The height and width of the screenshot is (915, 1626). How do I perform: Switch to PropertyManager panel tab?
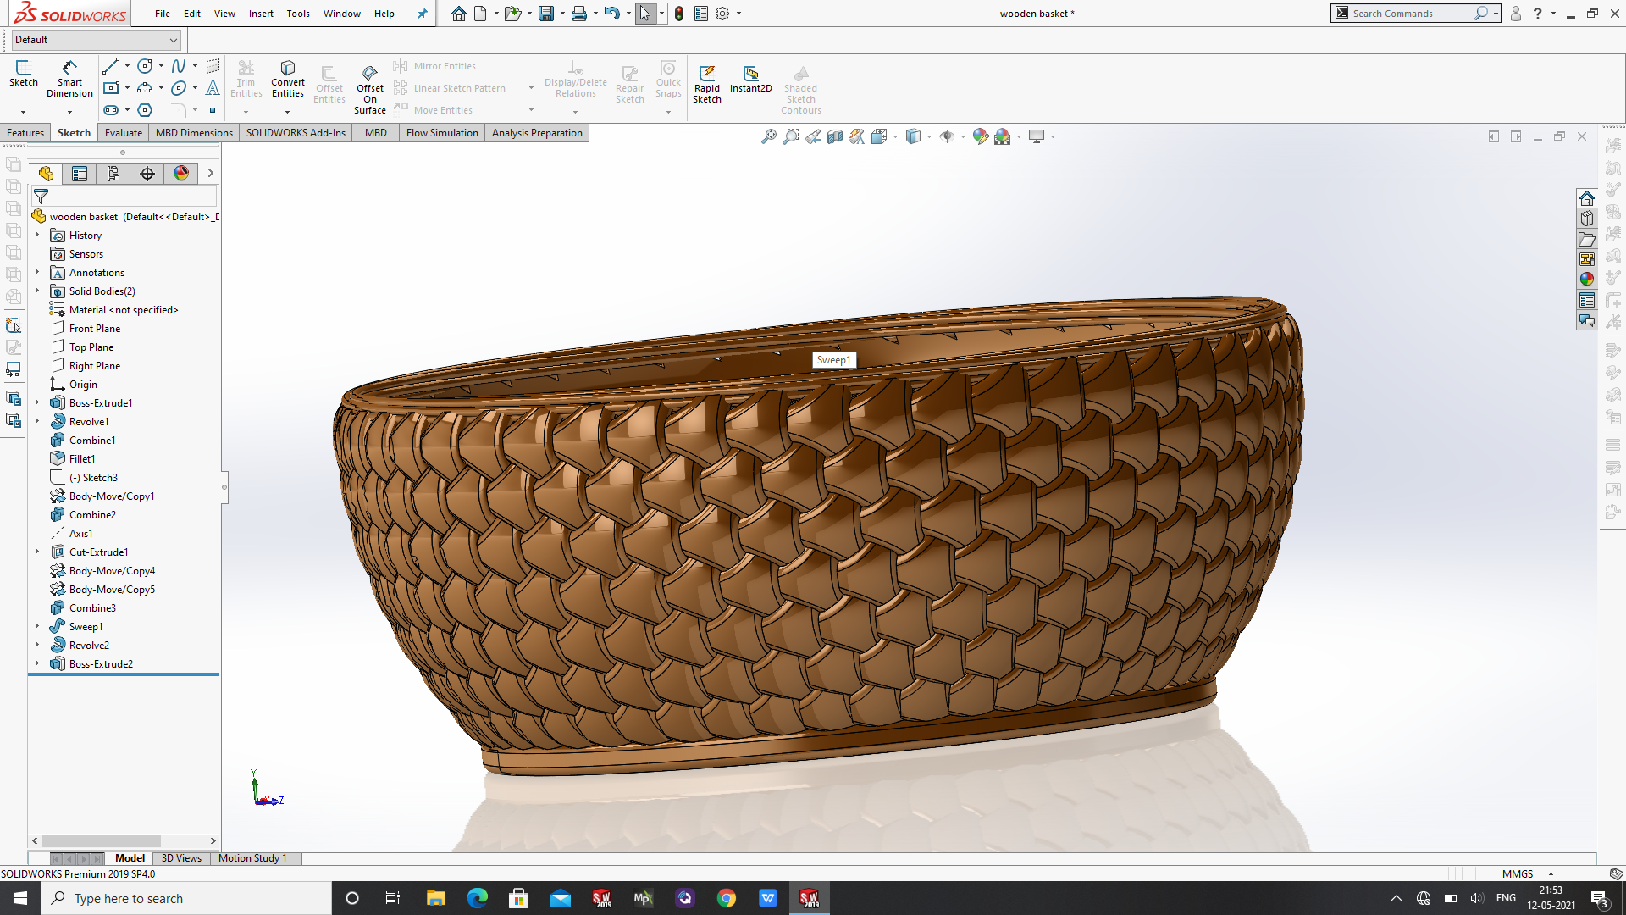[80, 174]
